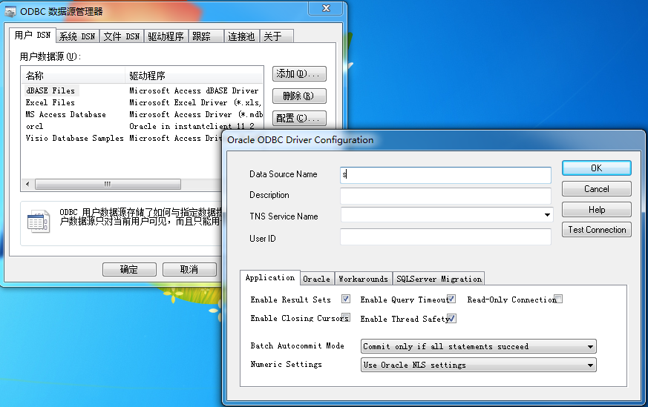Click the User ID input field

pos(445,237)
